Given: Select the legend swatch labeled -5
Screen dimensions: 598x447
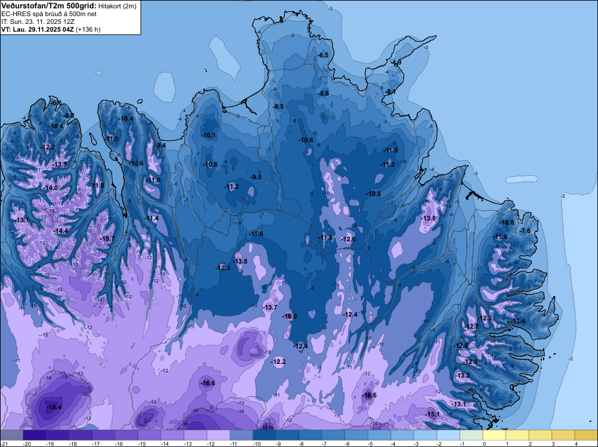Looking at the screenshot, I should (380, 435).
